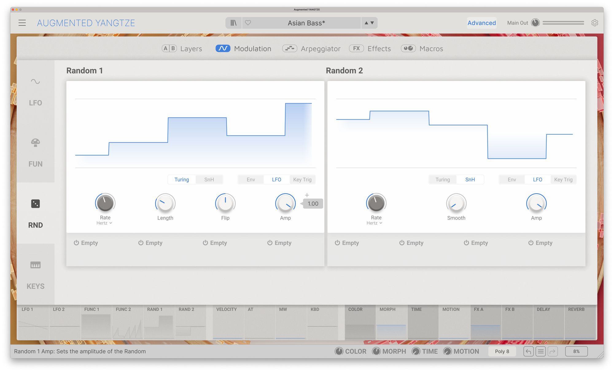Image resolution: width=614 pixels, height=372 pixels.
Task: Select next preset with down arrow
Action: coord(372,23)
